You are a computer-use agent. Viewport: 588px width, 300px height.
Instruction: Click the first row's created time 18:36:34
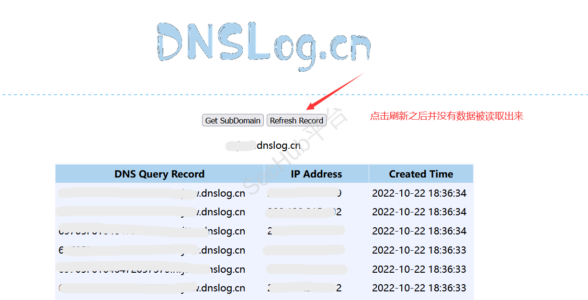coord(419,193)
